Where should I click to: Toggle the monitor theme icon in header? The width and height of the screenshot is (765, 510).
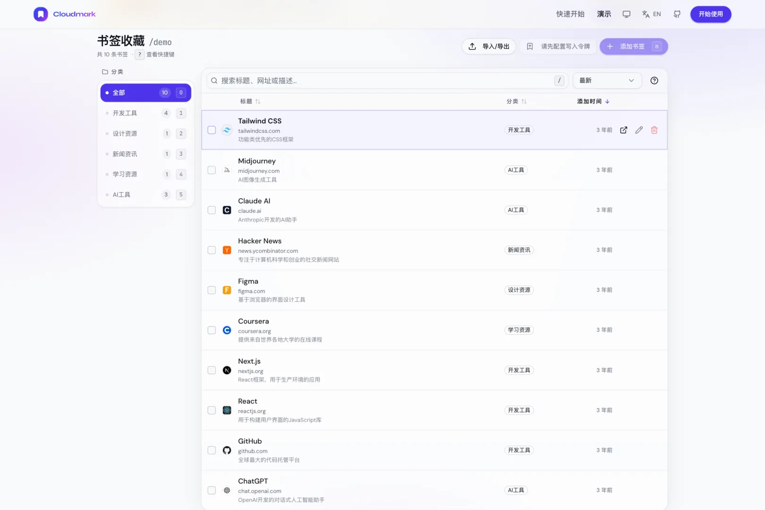pyautogui.click(x=626, y=14)
